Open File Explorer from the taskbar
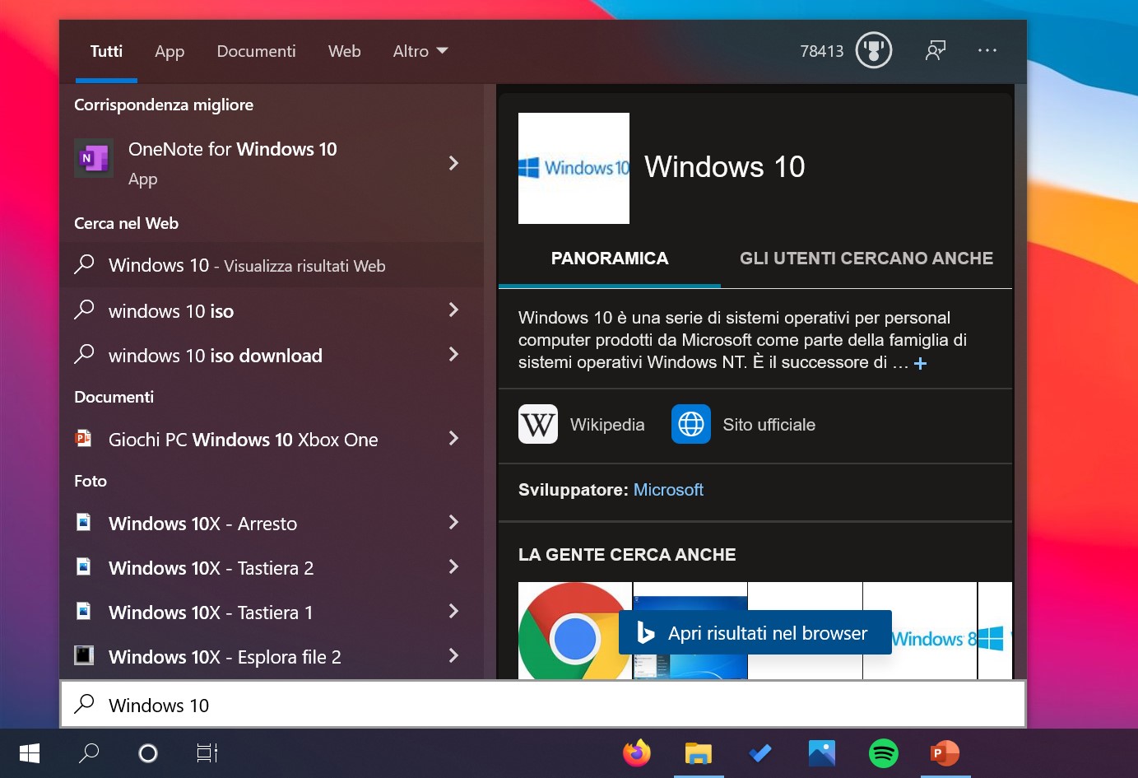The image size is (1138, 778). tap(699, 753)
